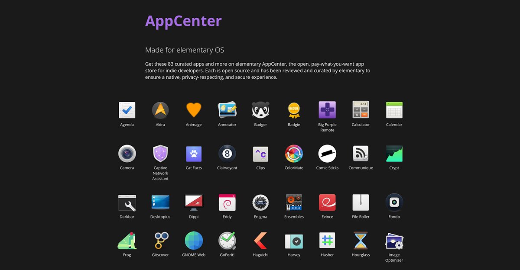520x270 pixels.
Task: Select the File Roller archive icon
Action: [361, 202]
